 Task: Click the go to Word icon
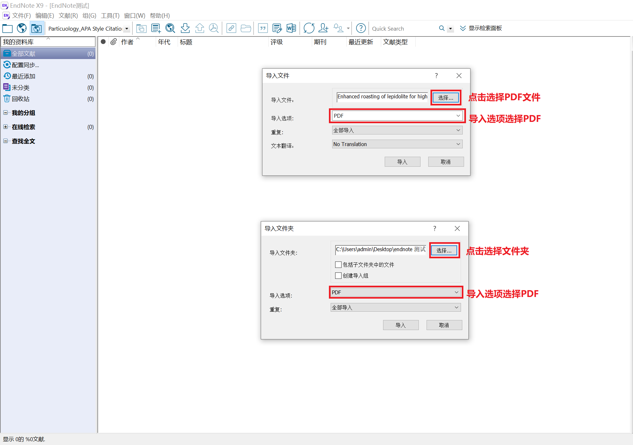pyautogui.click(x=291, y=28)
